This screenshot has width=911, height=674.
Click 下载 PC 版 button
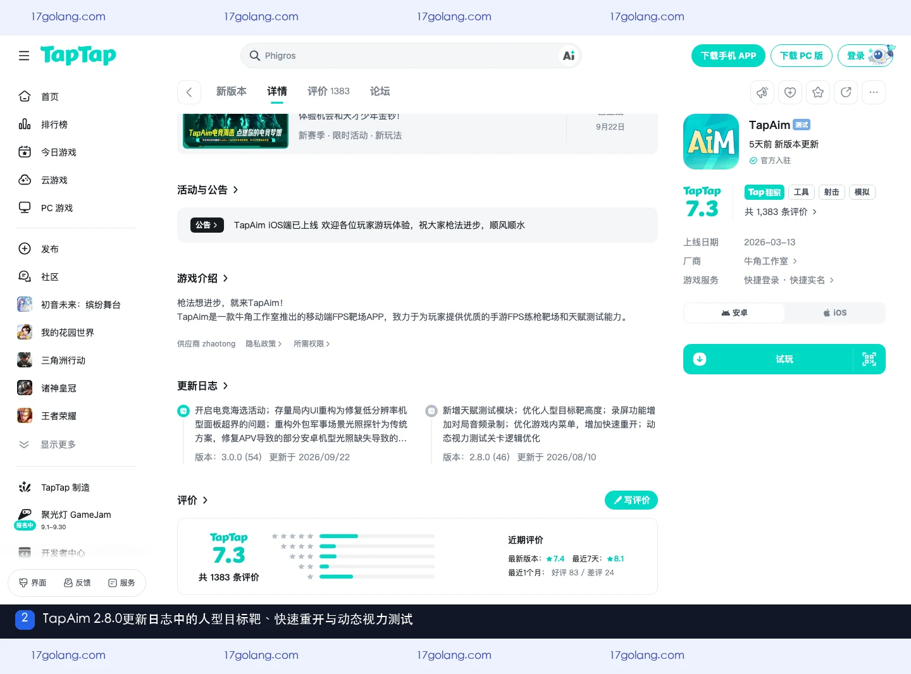click(801, 56)
